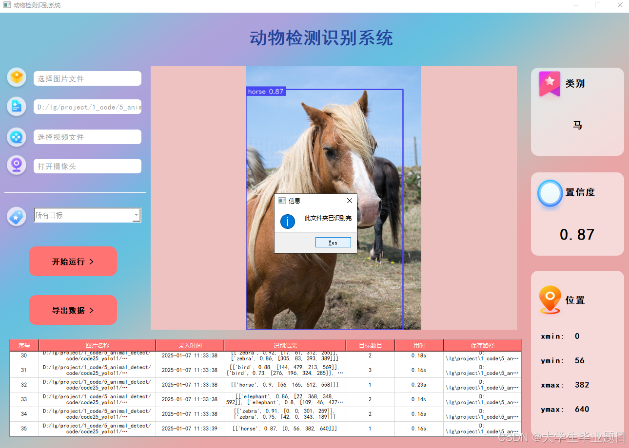This screenshot has height=448, width=629.
Task: Click the app icon in title bar
Action: coord(7,5)
